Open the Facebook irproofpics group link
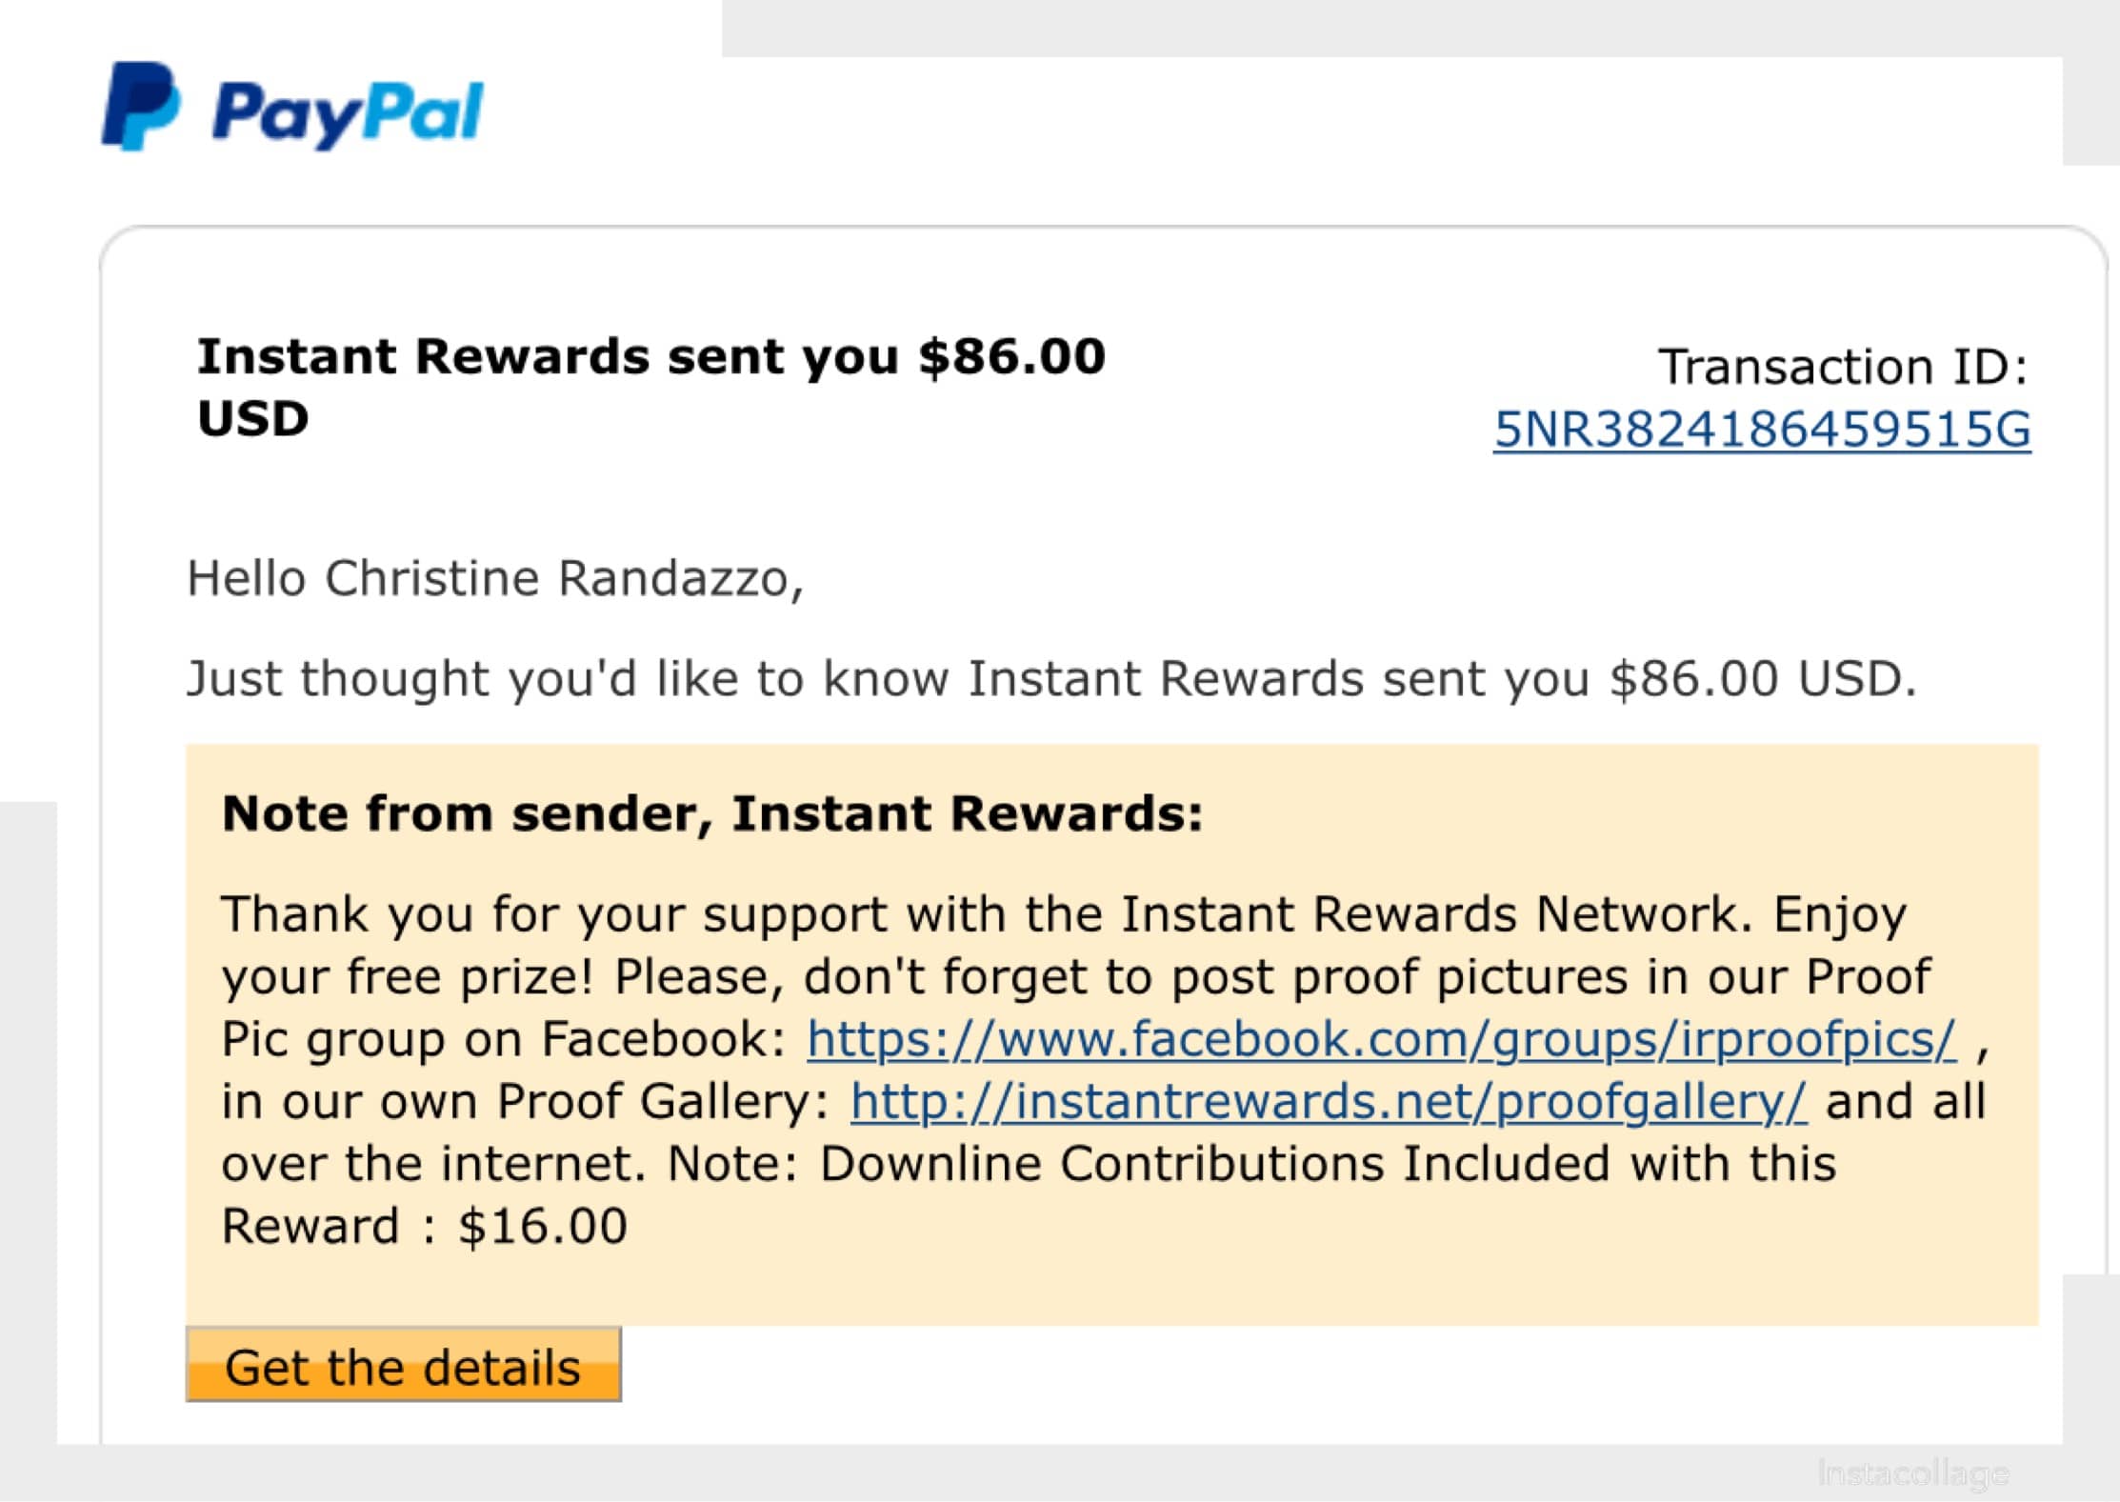 tap(1382, 1039)
